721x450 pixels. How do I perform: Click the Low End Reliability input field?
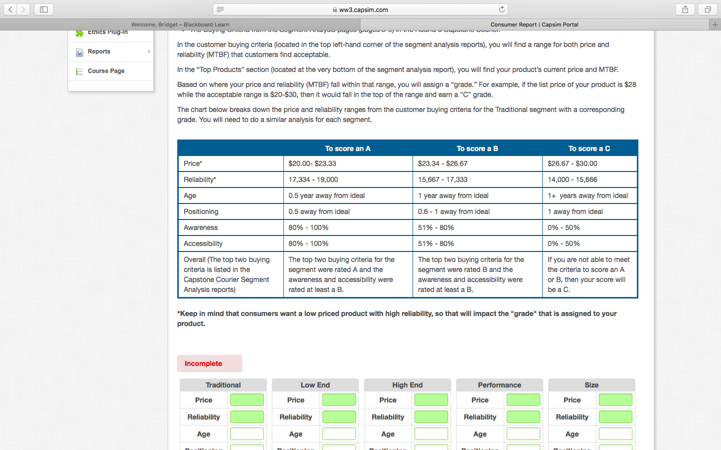[339, 417]
